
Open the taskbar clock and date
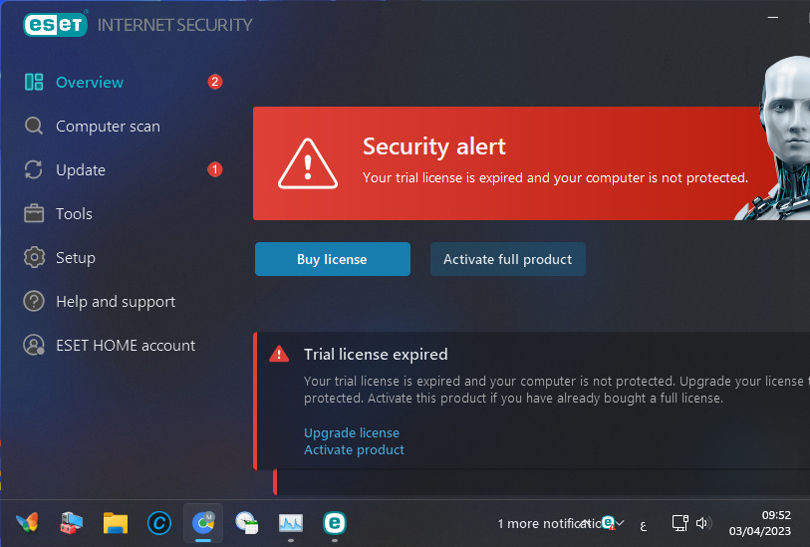point(760,523)
